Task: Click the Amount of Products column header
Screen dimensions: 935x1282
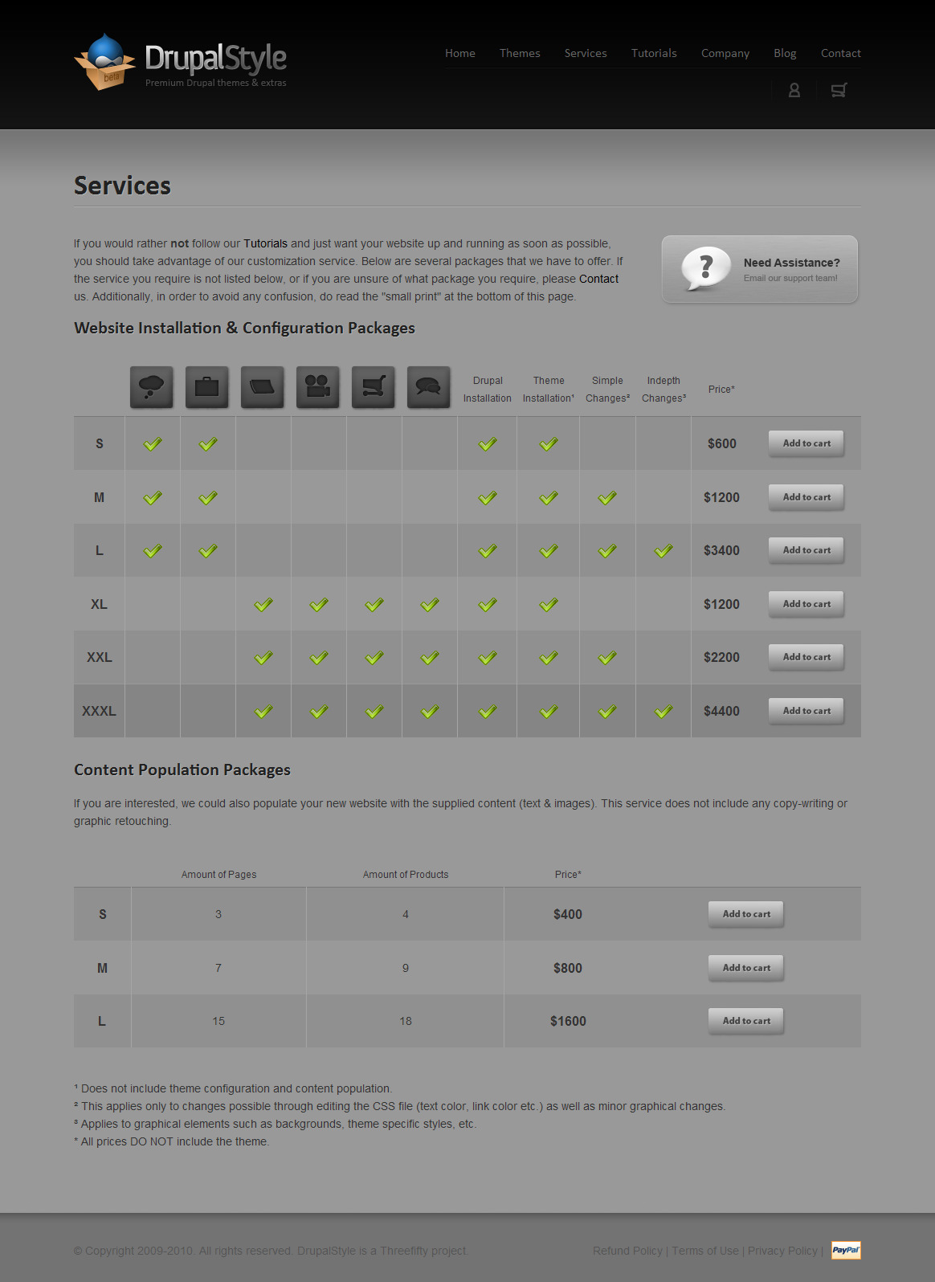Action: point(406,875)
